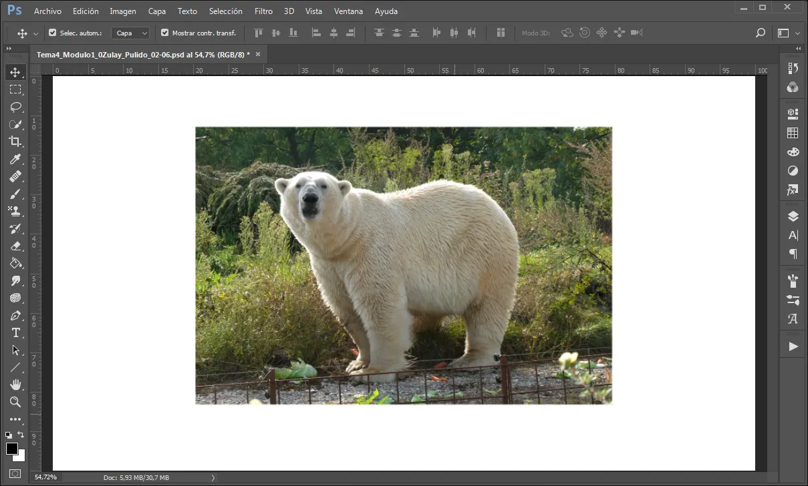The height and width of the screenshot is (486, 808).
Task: Select the Rectangular Marquee tool
Action: click(x=15, y=89)
